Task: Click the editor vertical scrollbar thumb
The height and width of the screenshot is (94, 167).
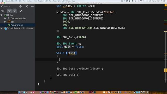Action: coord(165,57)
